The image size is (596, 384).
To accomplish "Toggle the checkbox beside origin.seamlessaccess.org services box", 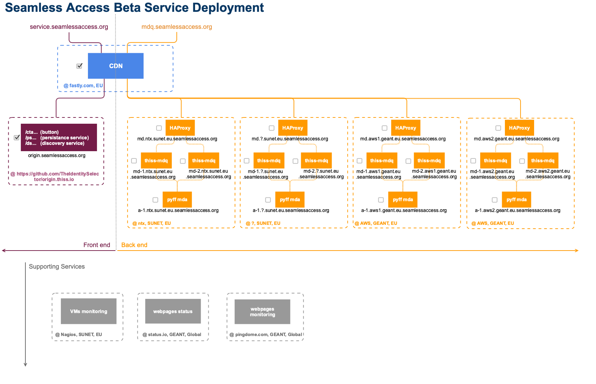I will click(17, 138).
